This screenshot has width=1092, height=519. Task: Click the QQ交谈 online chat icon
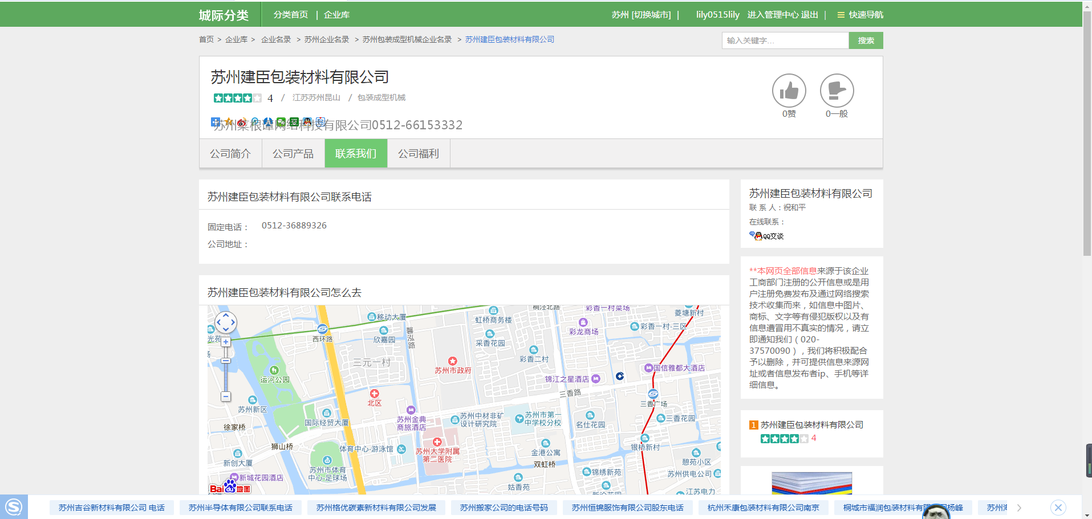tap(766, 236)
